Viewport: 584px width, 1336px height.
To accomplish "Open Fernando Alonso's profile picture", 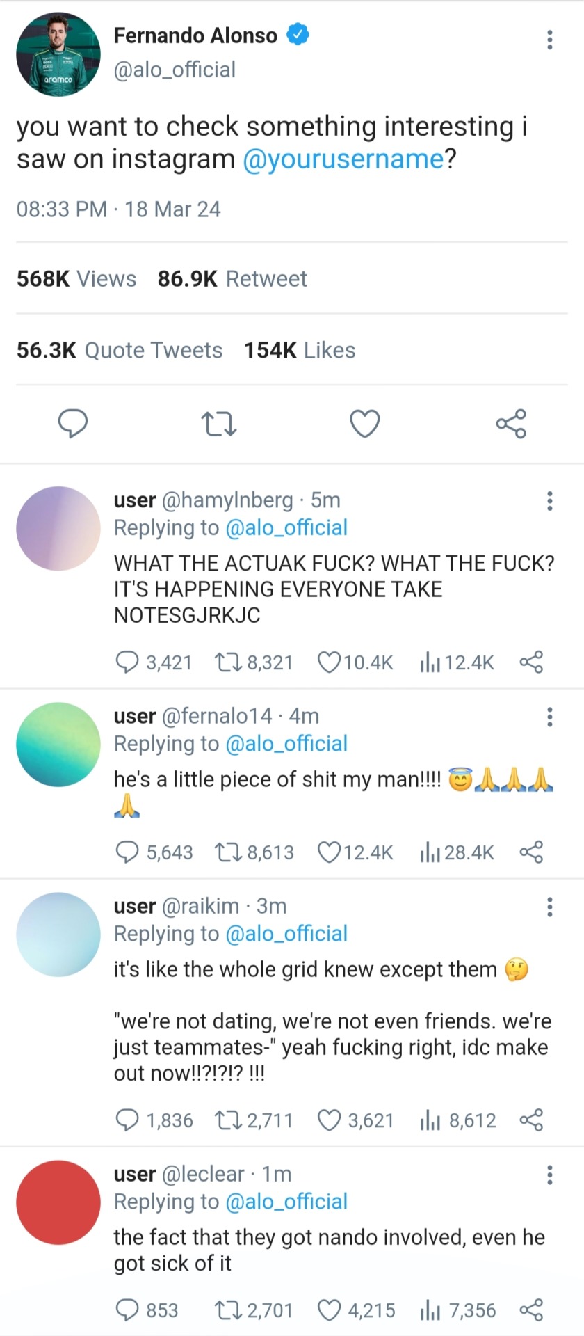I will pyautogui.click(x=58, y=54).
